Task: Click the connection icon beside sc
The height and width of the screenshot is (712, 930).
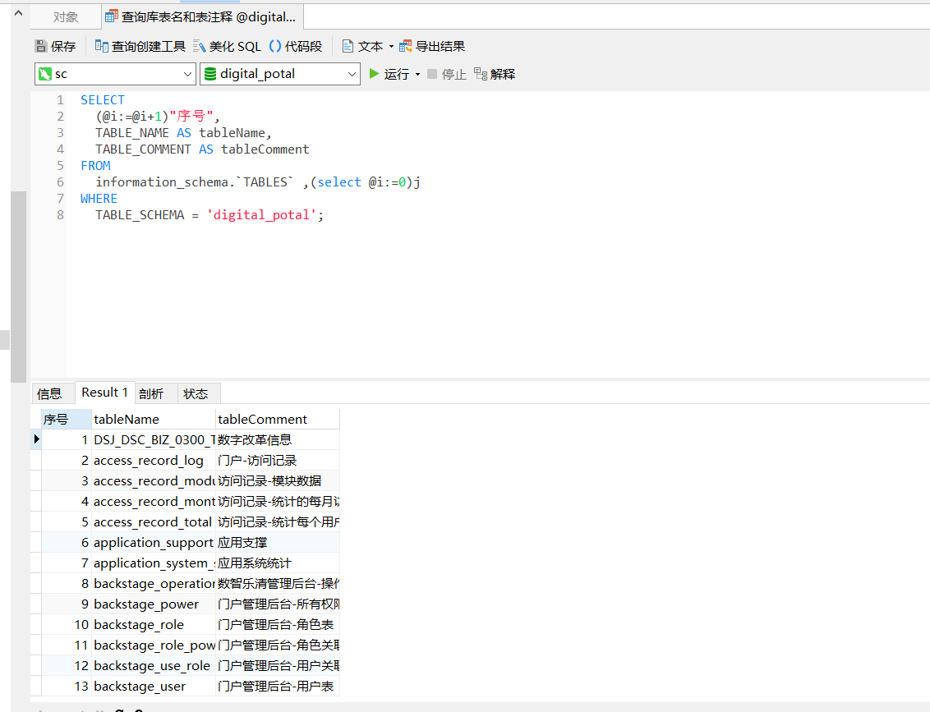Action: tap(45, 73)
